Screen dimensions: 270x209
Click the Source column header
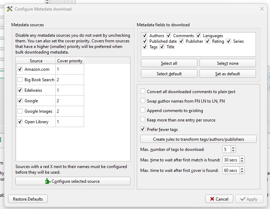click(36, 61)
